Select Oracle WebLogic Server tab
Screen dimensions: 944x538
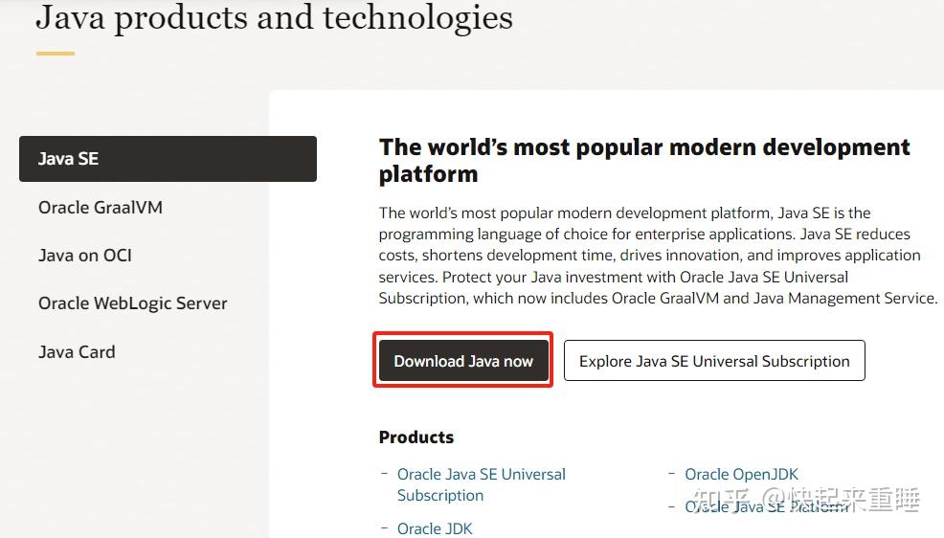pyautogui.click(x=132, y=303)
